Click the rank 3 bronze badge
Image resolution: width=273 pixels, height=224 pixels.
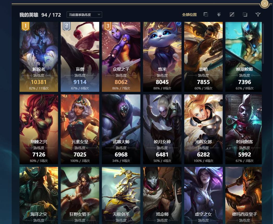108,26
